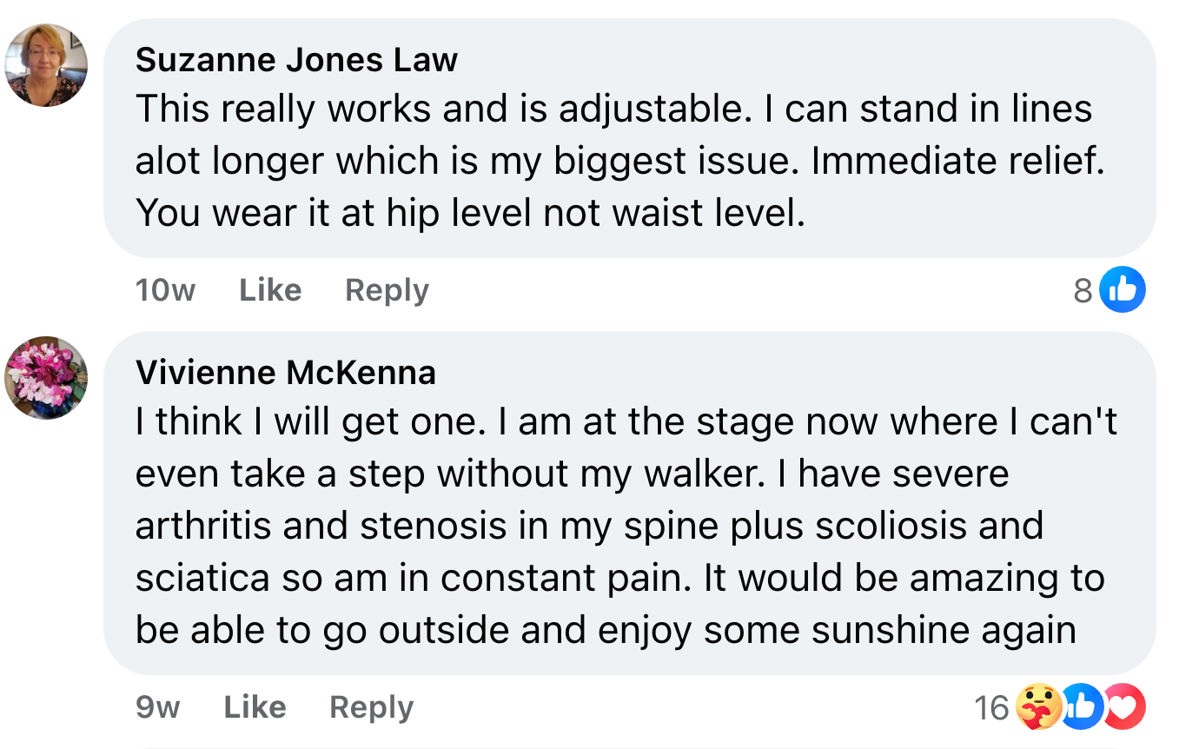Open the 8 reactions count
The image size is (1199, 749).
click(1083, 290)
